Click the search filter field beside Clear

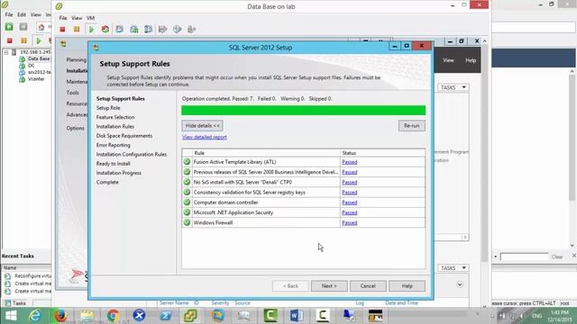(x=524, y=256)
